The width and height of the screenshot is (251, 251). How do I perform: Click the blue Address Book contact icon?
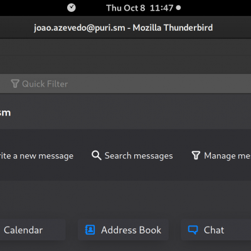(90, 230)
